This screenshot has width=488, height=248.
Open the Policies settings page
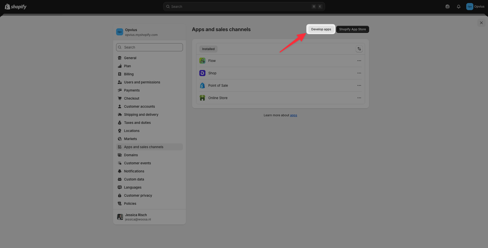[150, 204]
